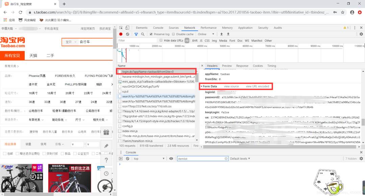Check the 包邮 filter checkbox
Image resolution: width=365 pixels, height=196 pixels.
click(x=5, y=154)
